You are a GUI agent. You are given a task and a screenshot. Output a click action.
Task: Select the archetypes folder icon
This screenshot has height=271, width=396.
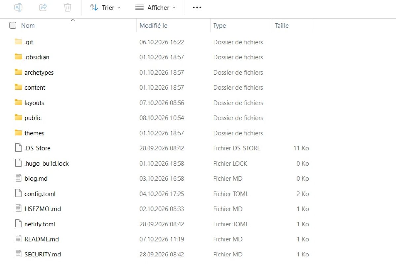pyautogui.click(x=18, y=72)
